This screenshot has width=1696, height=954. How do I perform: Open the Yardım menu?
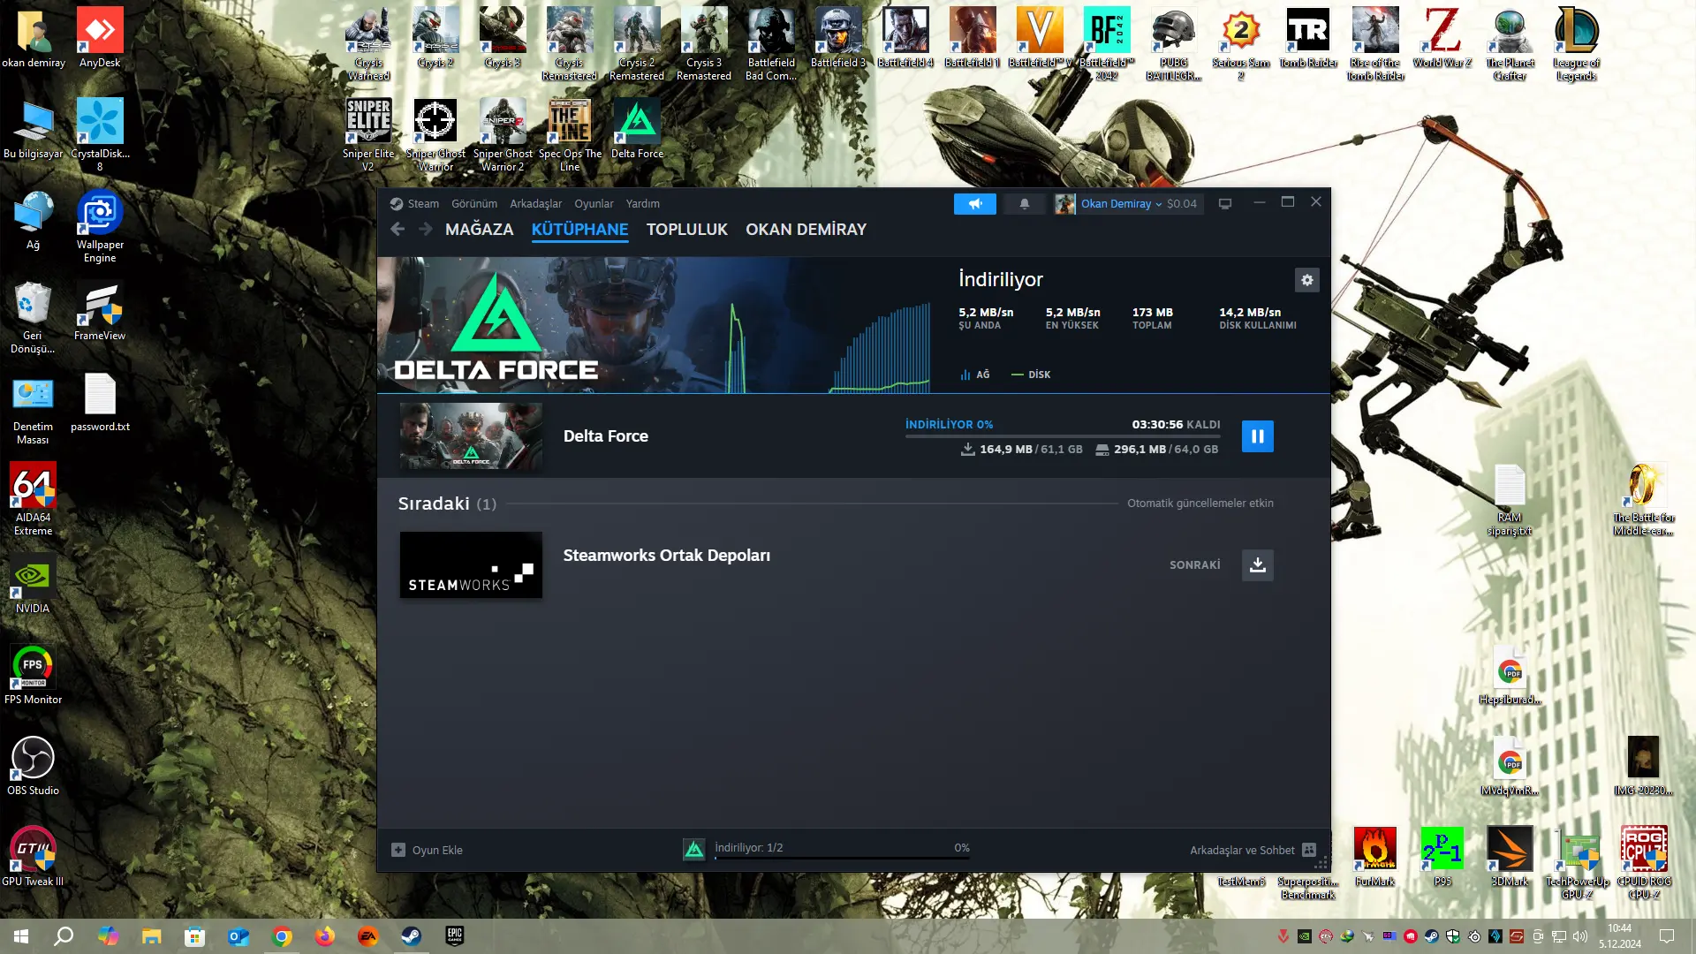tap(643, 204)
